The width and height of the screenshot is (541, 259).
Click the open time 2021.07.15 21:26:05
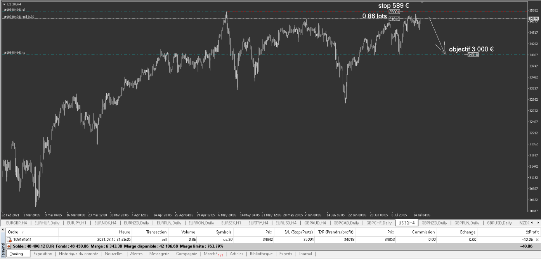pyautogui.click(x=114, y=240)
